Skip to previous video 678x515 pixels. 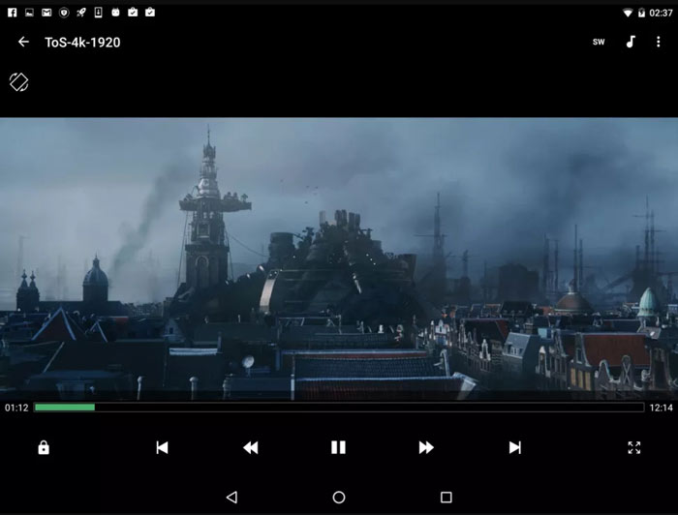click(x=162, y=447)
